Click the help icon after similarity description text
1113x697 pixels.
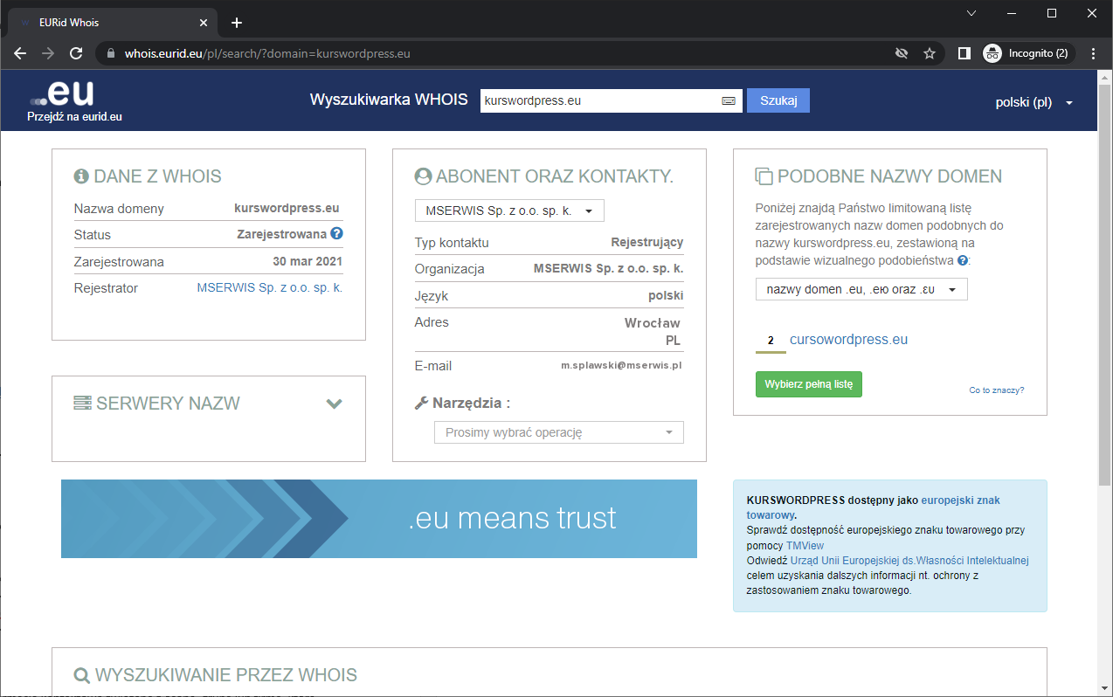click(x=963, y=261)
